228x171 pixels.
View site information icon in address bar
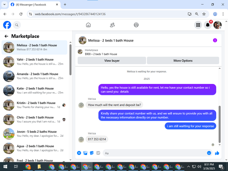31,14
